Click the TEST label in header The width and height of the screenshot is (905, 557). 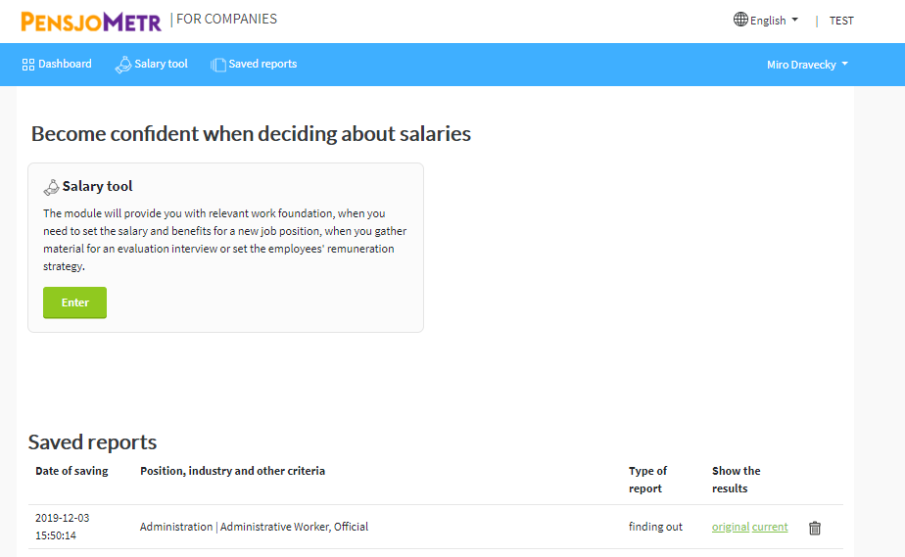[841, 21]
